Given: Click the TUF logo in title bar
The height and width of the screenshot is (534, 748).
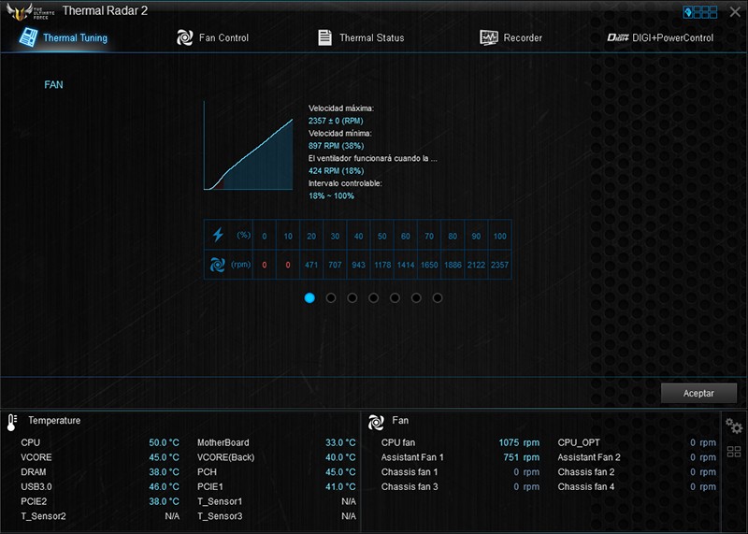Looking at the screenshot, I should (30, 11).
